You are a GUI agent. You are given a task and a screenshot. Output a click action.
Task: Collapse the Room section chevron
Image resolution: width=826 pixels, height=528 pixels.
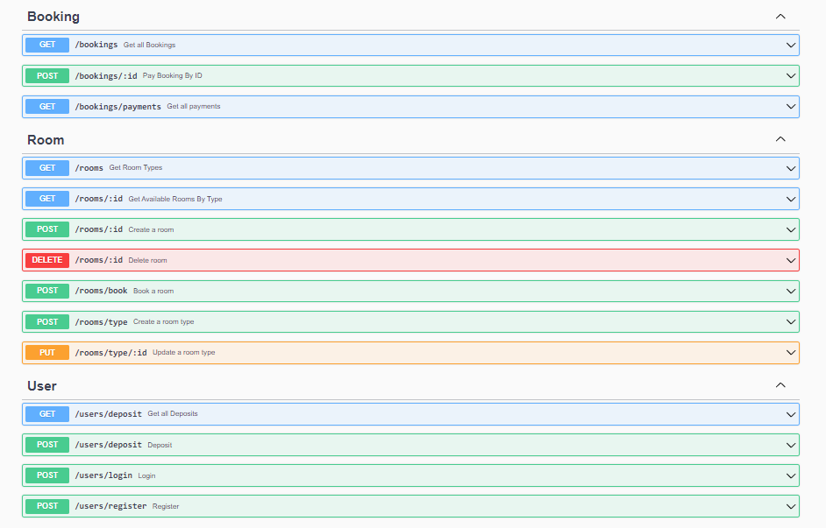(x=780, y=139)
